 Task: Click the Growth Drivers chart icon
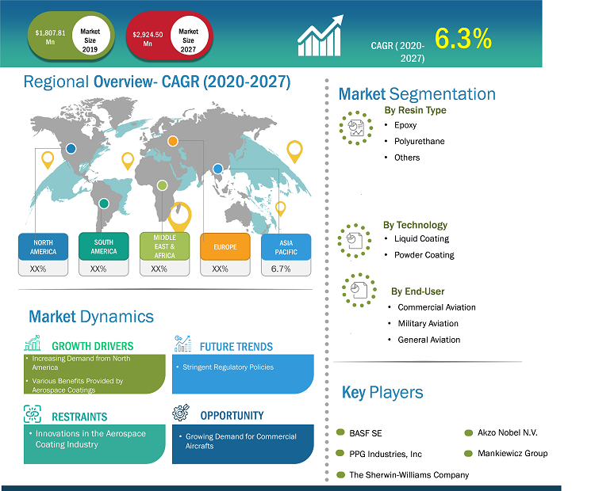pos(33,343)
